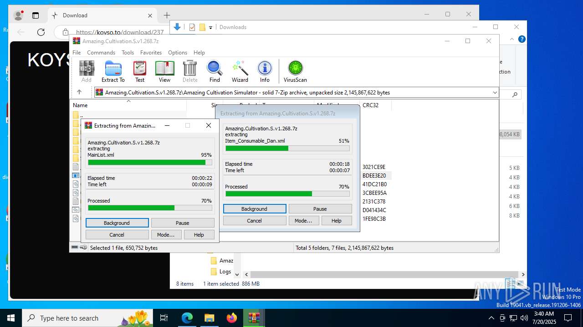The width and height of the screenshot is (583, 327).
Task: Click the Add toolbar icon in WinRAR
Action: pyautogui.click(x=87, y=71)
